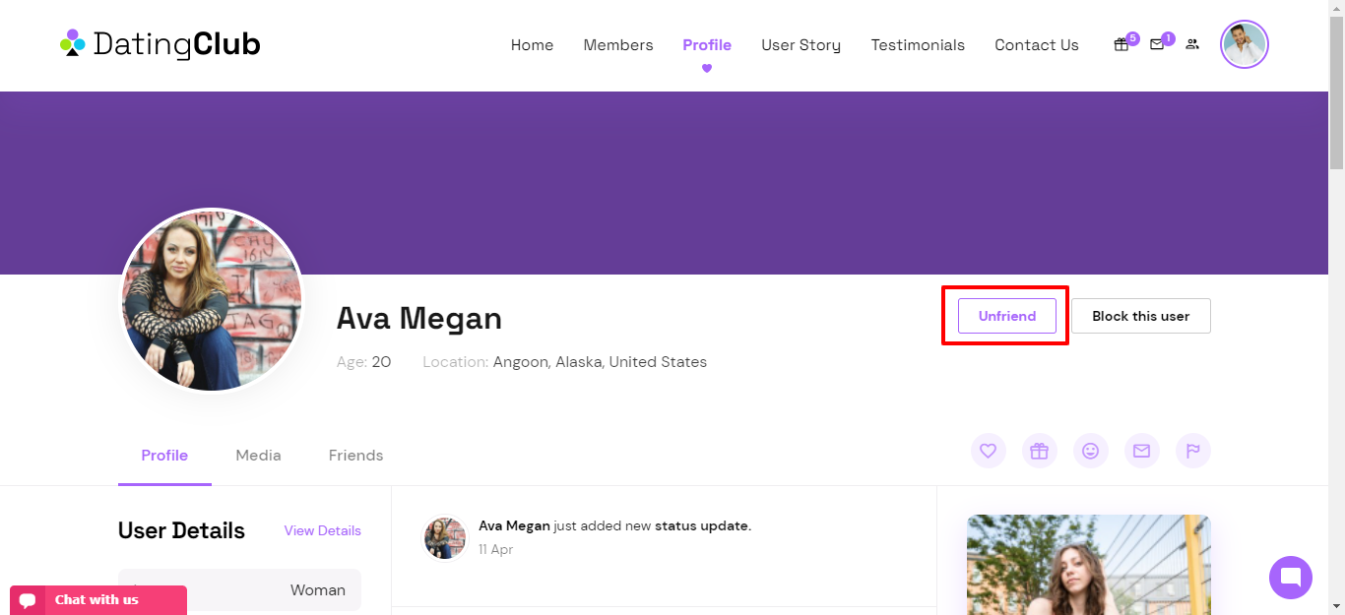Like Ava Megan with heart icon
This screenshot has width=1345, height=615.
(989, 451)
